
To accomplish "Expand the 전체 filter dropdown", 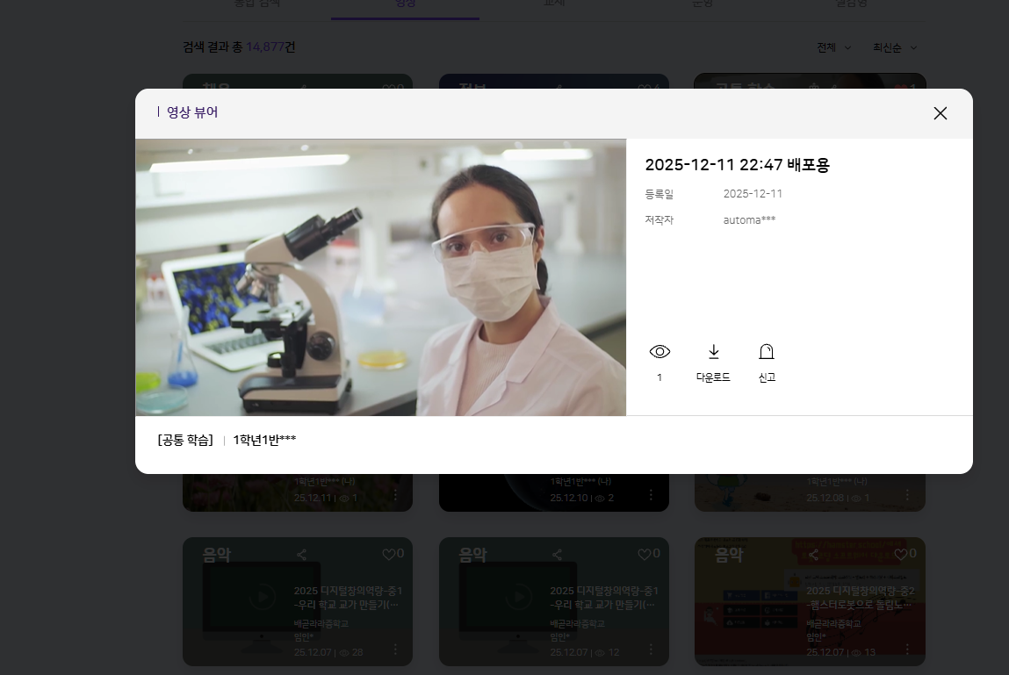I will [833, 47].
